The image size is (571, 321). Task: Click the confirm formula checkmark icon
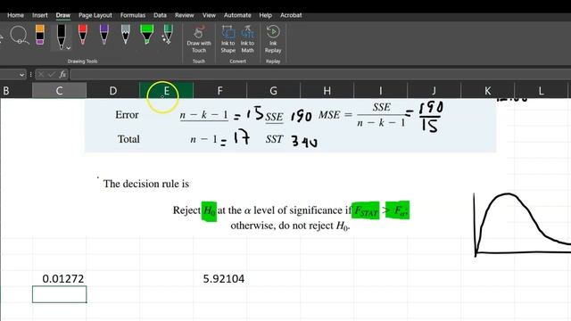52,74
